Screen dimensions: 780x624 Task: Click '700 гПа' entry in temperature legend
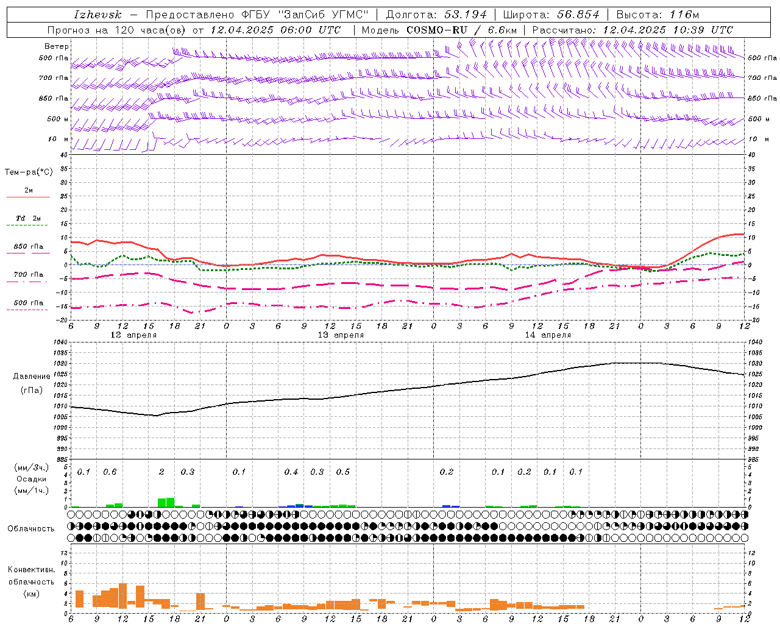coord(29,275)
